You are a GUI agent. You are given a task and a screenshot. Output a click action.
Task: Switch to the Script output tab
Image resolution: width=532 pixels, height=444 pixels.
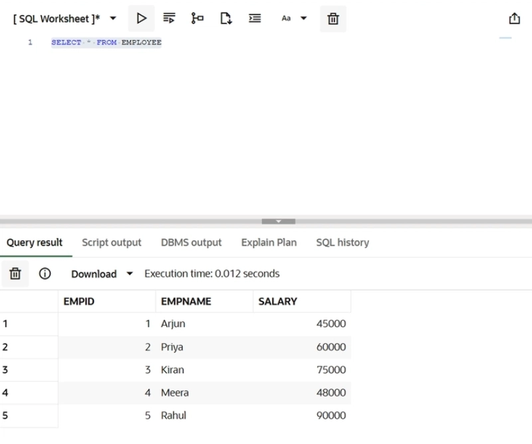[x=112, y=242]
